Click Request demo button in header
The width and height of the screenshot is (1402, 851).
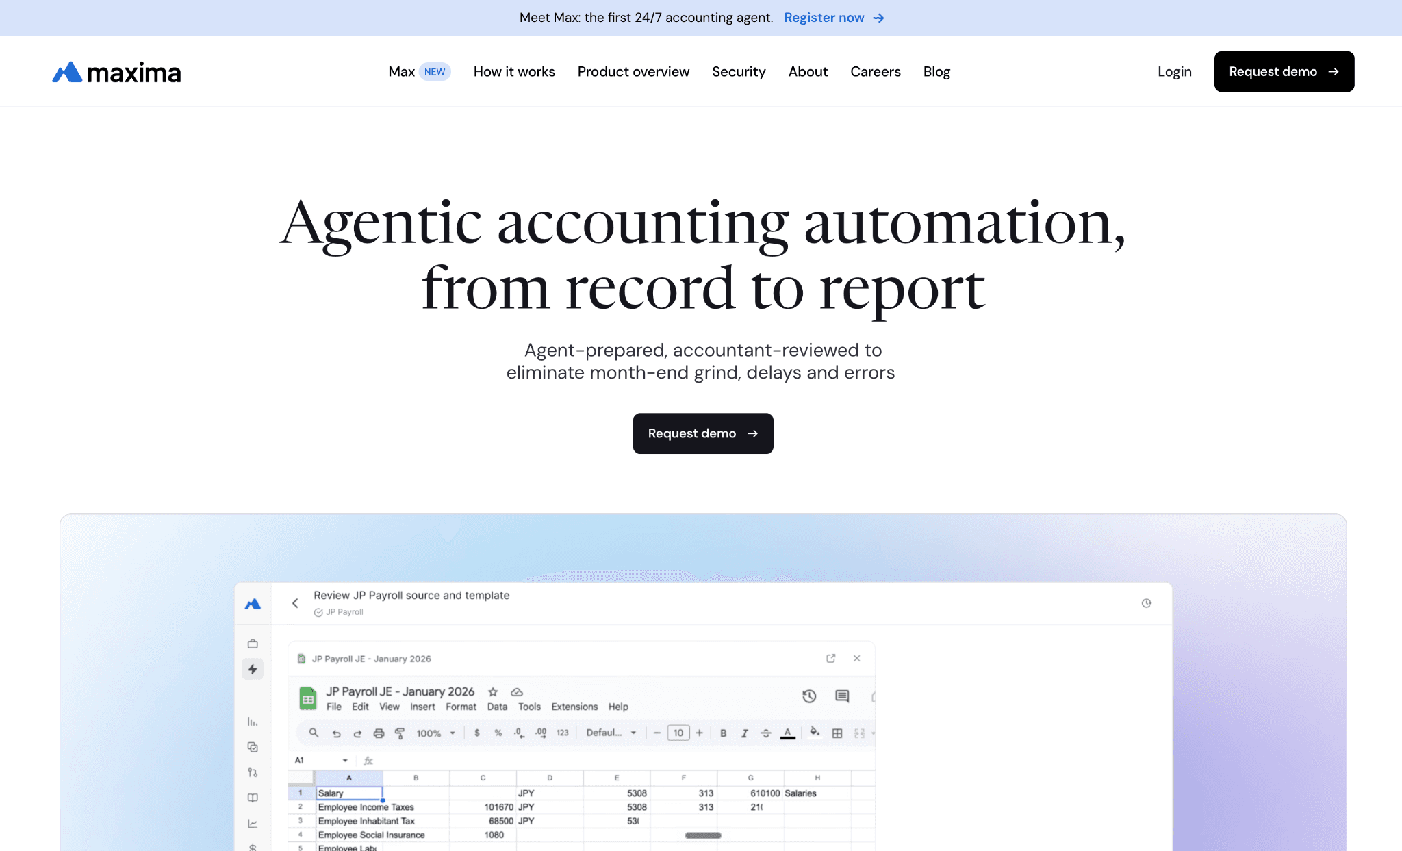point(1284,72)
